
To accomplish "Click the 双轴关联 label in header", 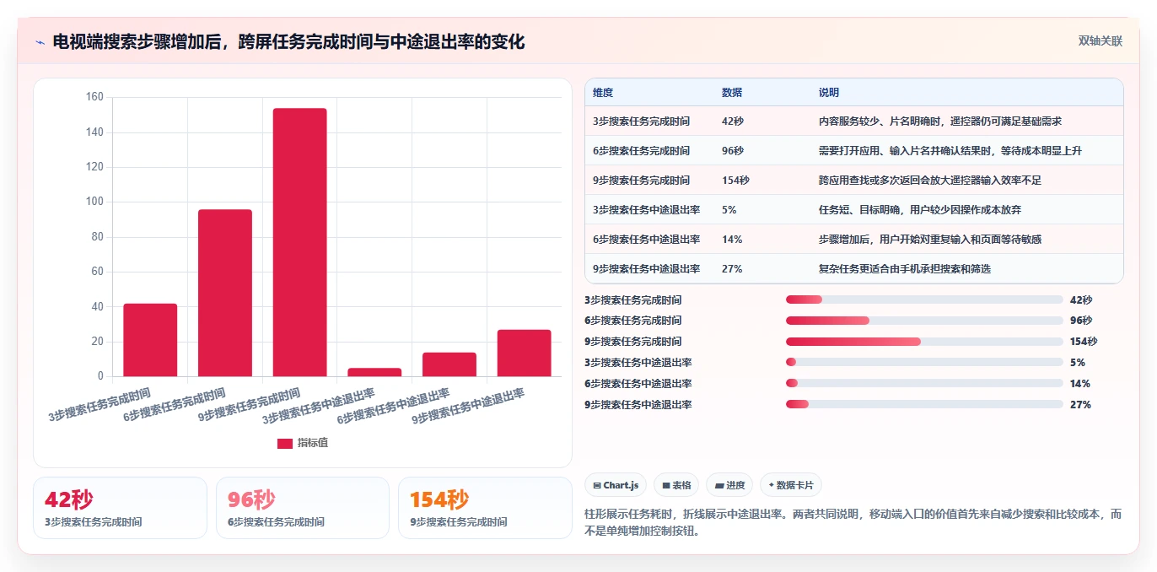I will click(x=1100, y=41).
